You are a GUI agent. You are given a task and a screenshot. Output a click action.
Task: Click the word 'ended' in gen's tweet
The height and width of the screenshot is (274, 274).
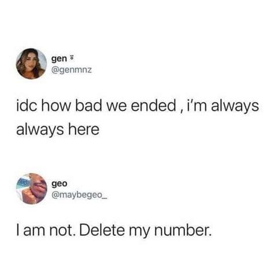[x=153, y=106]
